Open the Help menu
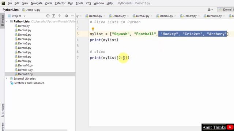The height and width of the screenshot is (131, 234). pos(110,3)
